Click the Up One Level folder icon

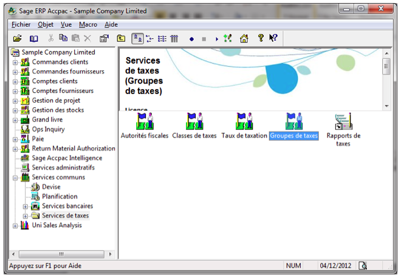(121, 38)
